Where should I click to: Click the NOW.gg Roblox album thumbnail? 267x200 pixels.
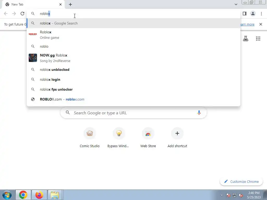click(x=33, y=58)
